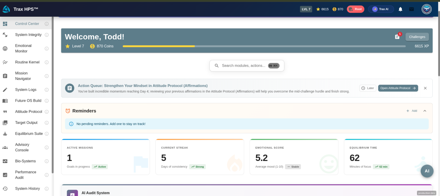Focus the Search modules input field
The image size is (440, 196).
(243, 65)
